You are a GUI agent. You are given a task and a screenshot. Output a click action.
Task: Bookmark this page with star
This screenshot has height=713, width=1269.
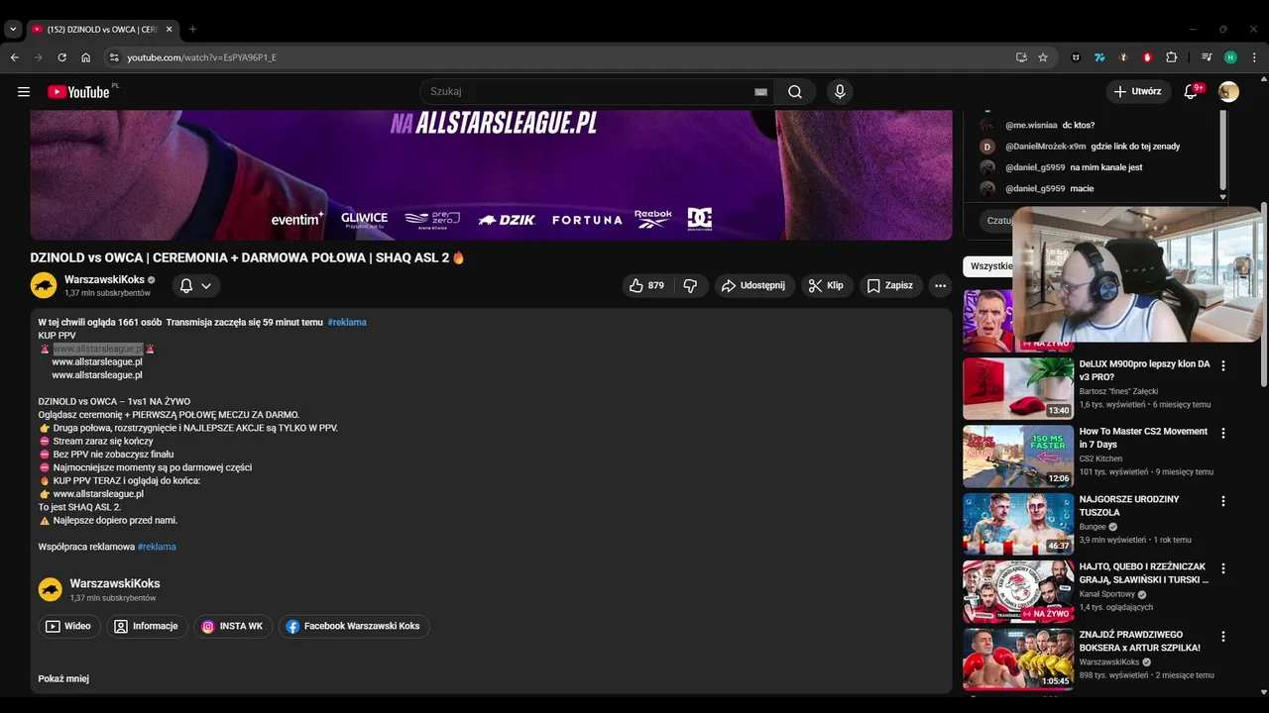[x=1043, y=57]
